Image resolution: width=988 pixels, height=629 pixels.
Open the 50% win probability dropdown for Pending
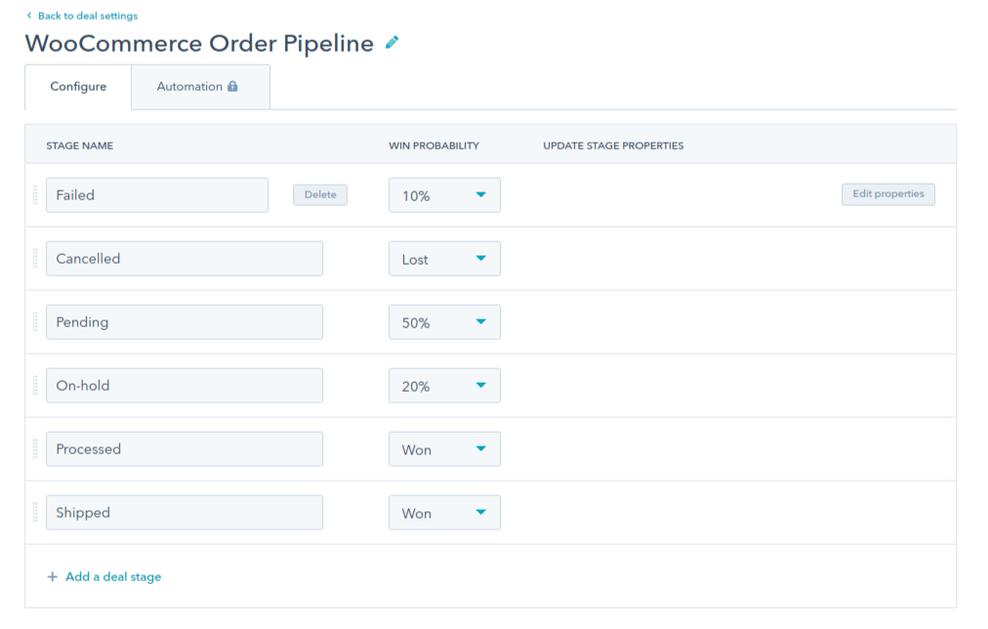click(444, 322)
